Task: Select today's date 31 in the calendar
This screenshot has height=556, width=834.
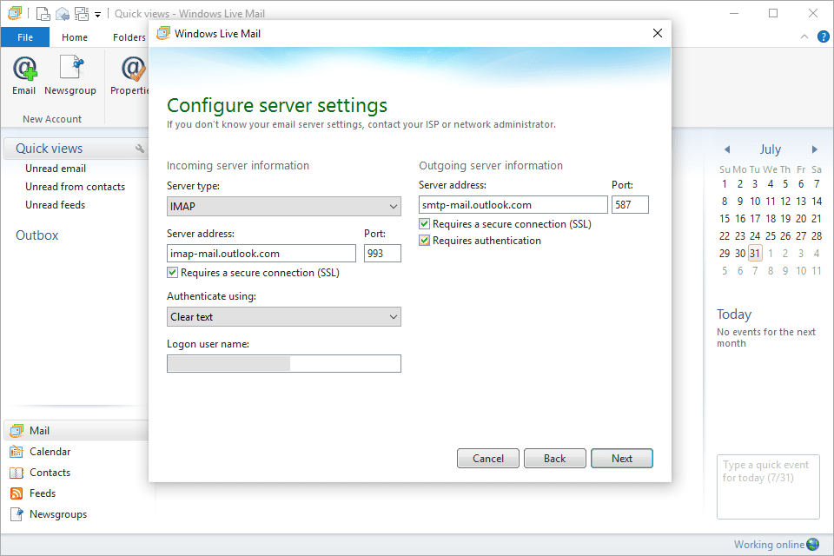Action: tap(755, 254)
